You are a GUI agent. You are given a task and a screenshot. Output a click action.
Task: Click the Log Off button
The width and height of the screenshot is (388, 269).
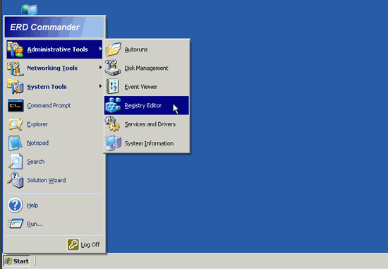point(84,245)
